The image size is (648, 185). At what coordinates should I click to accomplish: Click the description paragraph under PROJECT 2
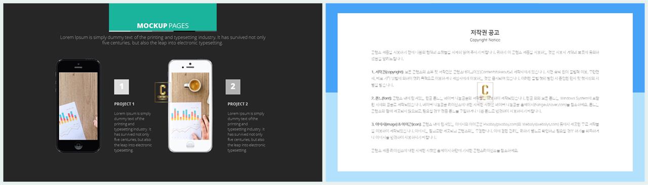(247, 132)
